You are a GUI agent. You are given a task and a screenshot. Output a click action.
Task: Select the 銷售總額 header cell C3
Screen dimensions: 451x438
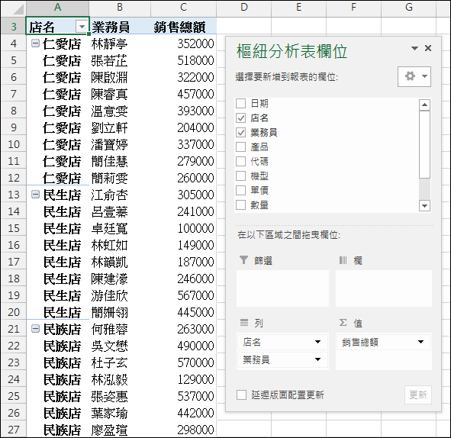pos(183,27)
